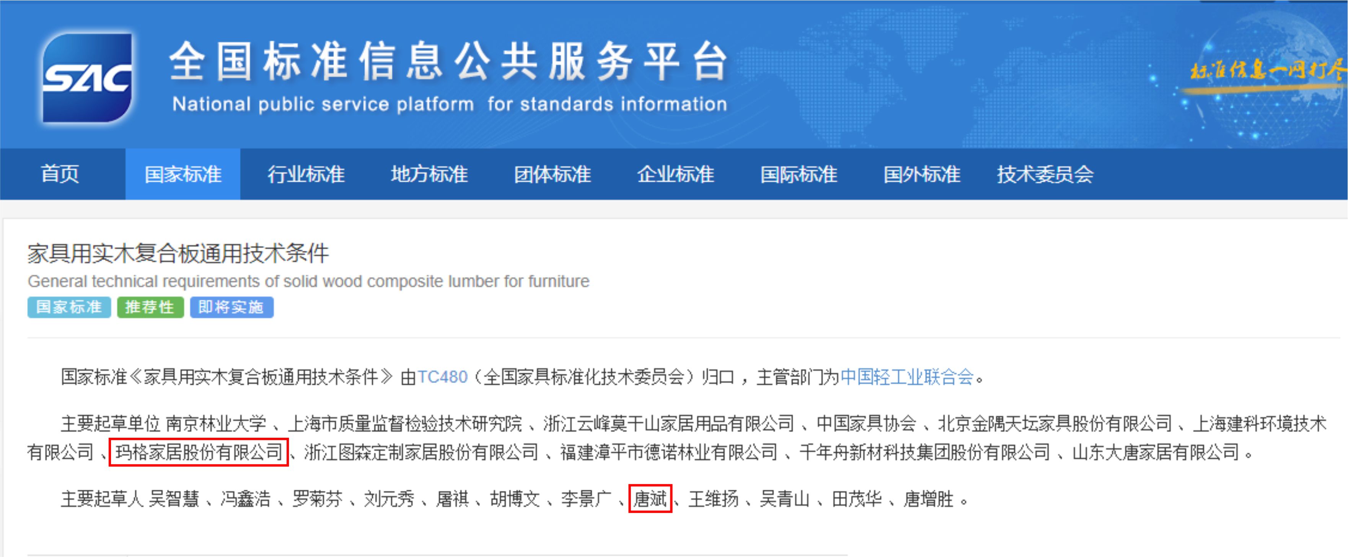Click the 家具用实木复合板通用技术条件 heading

click(x=178, y=254)
